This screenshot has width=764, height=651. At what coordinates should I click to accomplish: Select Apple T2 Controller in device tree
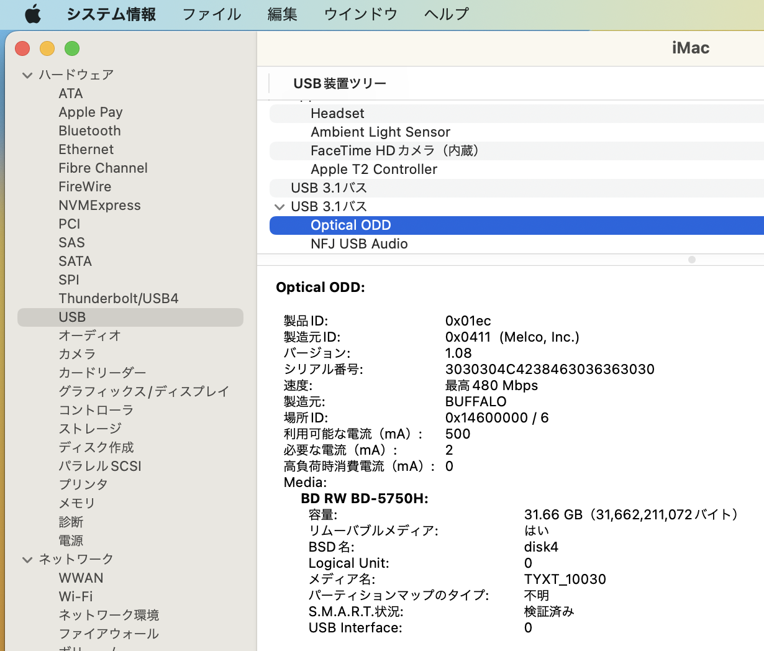coord(373,170)
